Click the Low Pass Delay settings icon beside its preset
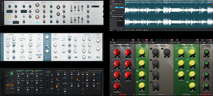Image resolution: width=213 pixels, height=96 pixels. pos(172,42)
